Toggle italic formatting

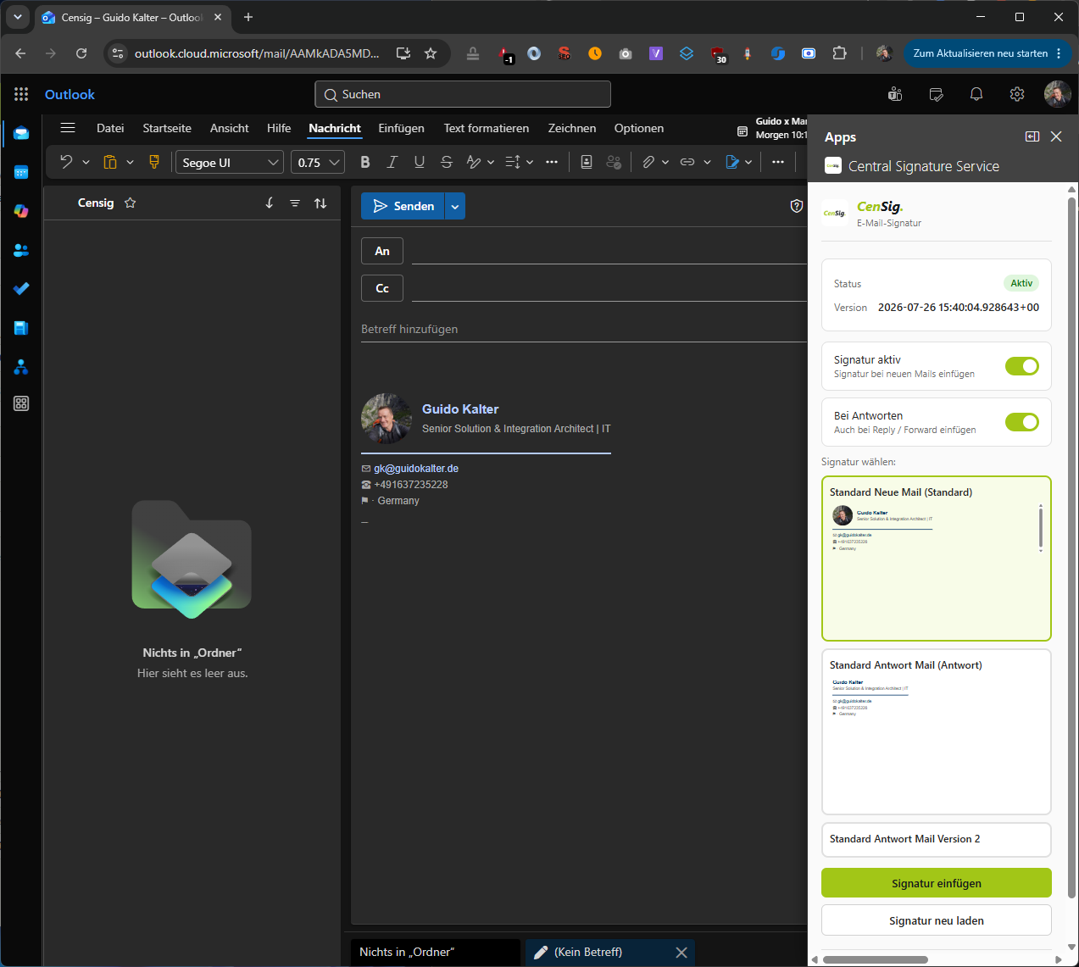click(x=392, y=162)
